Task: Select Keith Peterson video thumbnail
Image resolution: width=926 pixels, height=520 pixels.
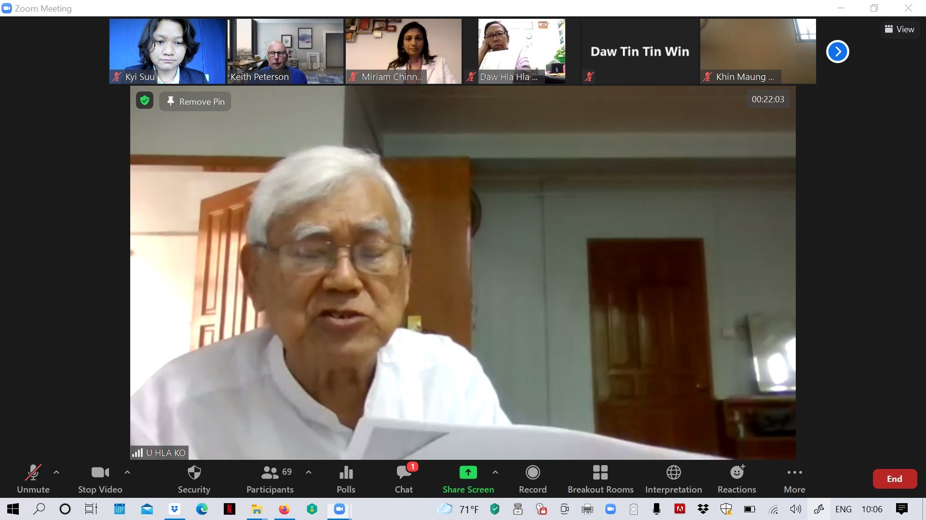Action: pos(286,51)
